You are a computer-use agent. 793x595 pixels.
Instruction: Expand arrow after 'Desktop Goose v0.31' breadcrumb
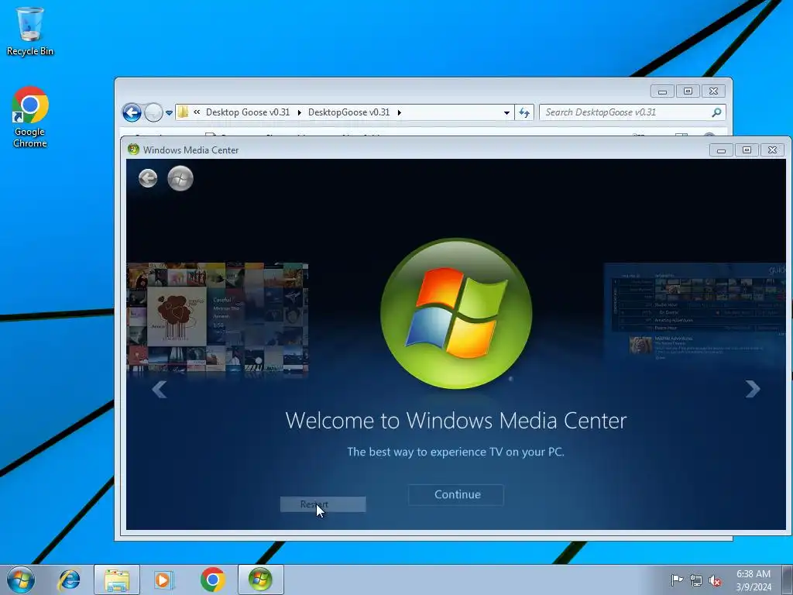coord(300,113)
